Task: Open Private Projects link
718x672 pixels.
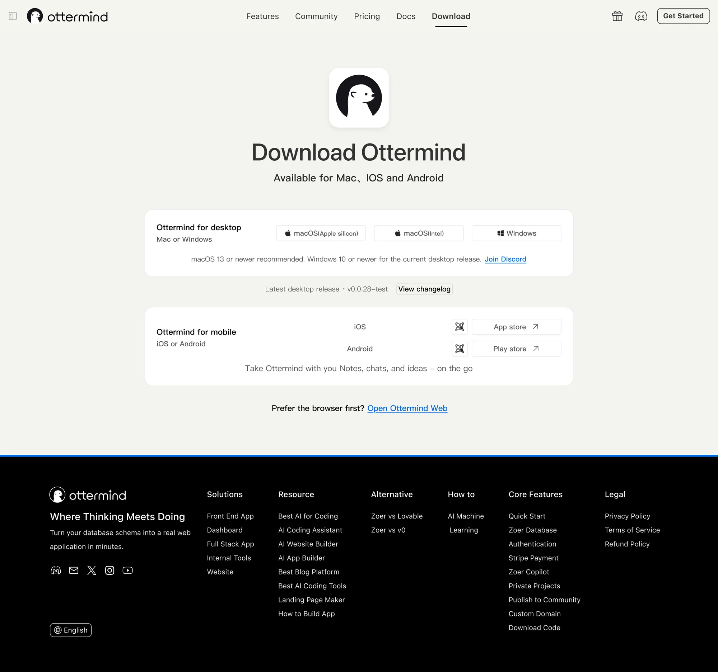Action: pyautogui.click(x=534, y=586)
